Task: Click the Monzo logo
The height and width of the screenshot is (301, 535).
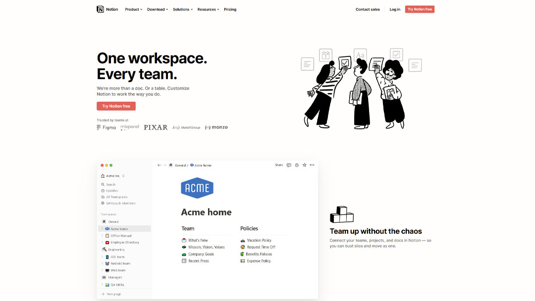Action: click(x=216, y=127)
